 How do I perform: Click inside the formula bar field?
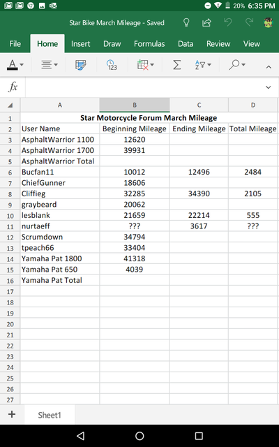[x=142, y=87]
